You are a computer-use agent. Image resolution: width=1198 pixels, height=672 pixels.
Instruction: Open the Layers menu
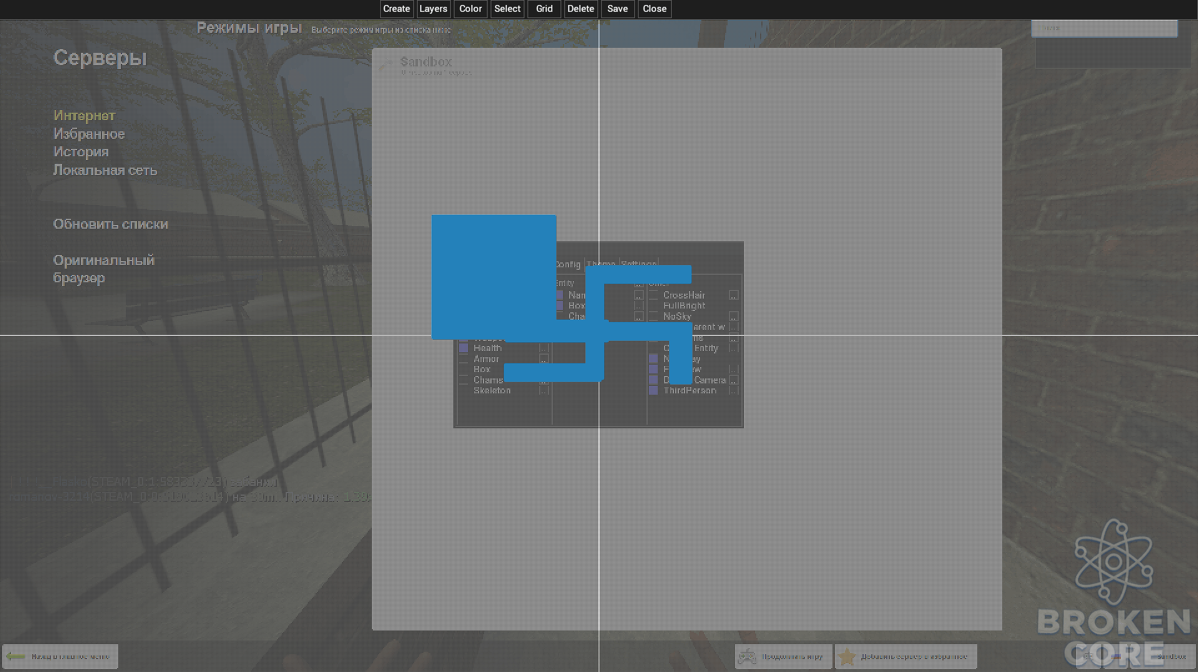pyautogui.click(x=433, y=9)
